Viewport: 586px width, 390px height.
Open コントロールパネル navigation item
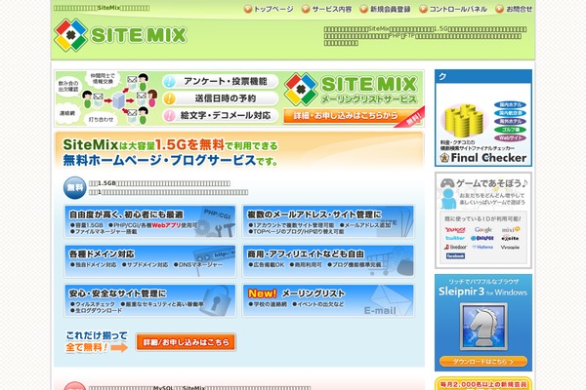pos(453,9)
